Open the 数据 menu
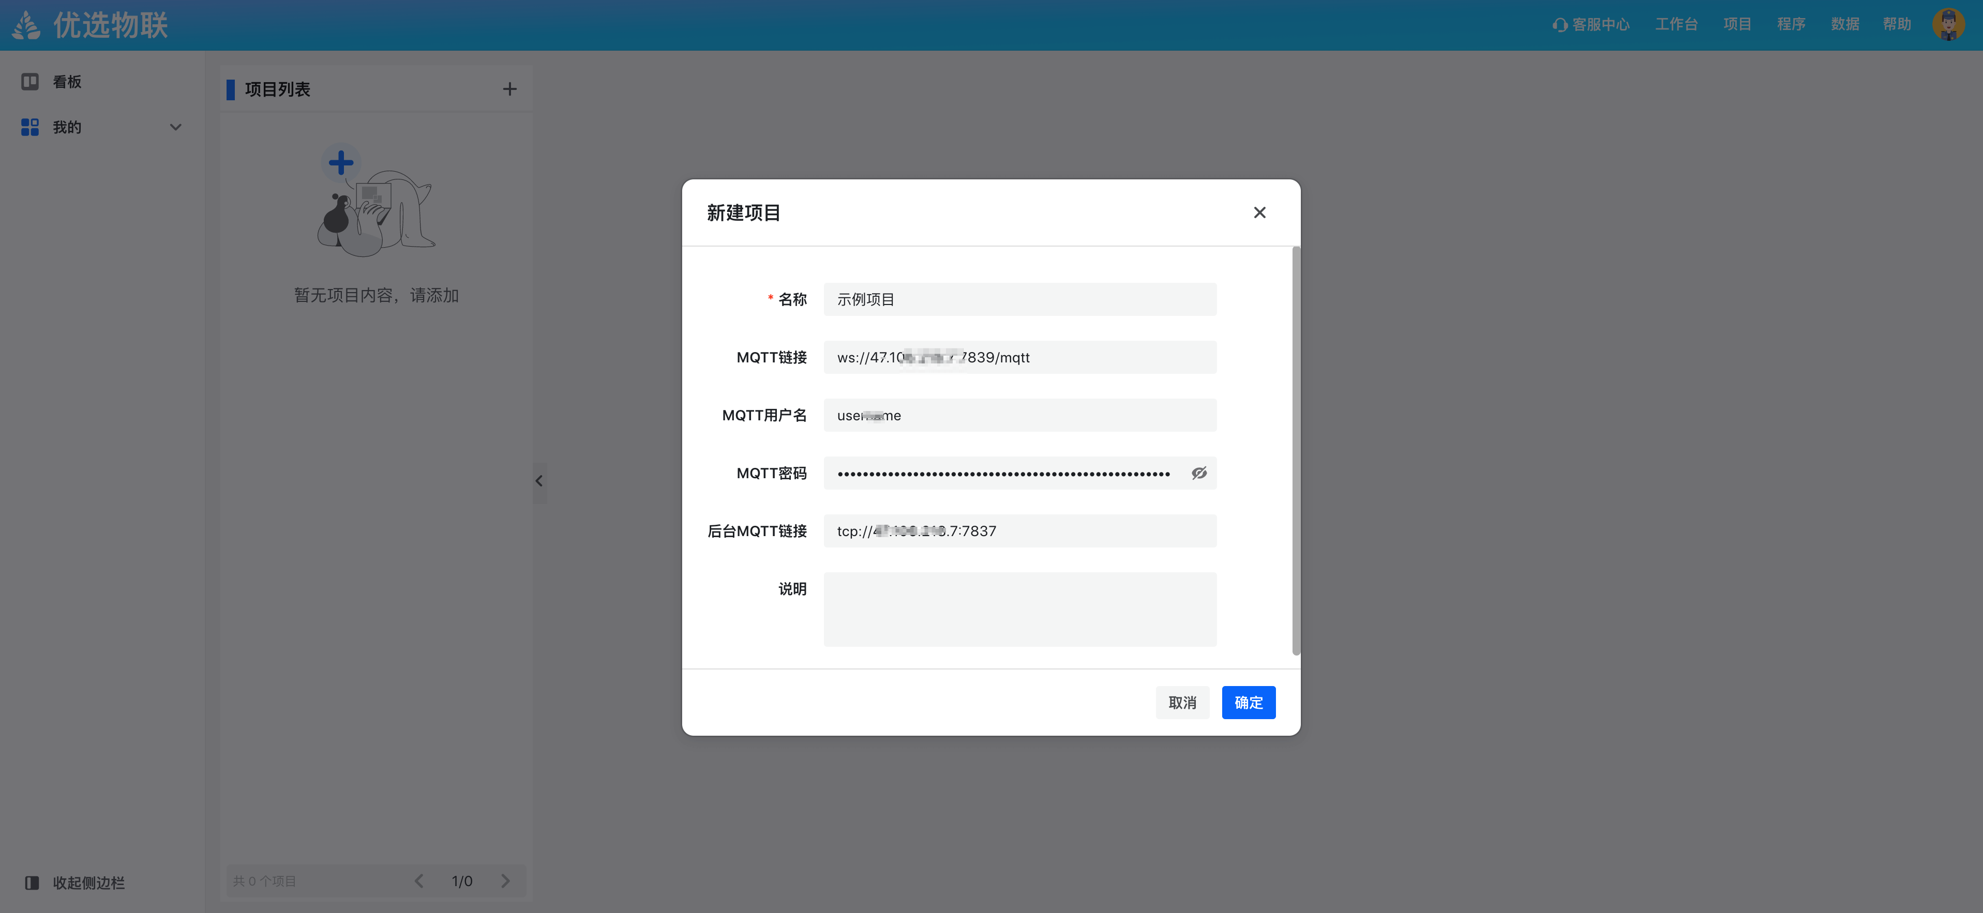The width and height of the screenshot is (1983, 913). (x=1844, y=25)
